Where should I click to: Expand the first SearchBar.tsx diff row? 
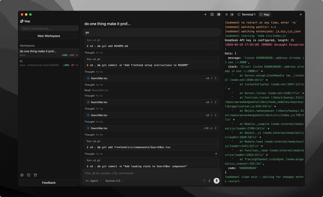coord(215,78)
